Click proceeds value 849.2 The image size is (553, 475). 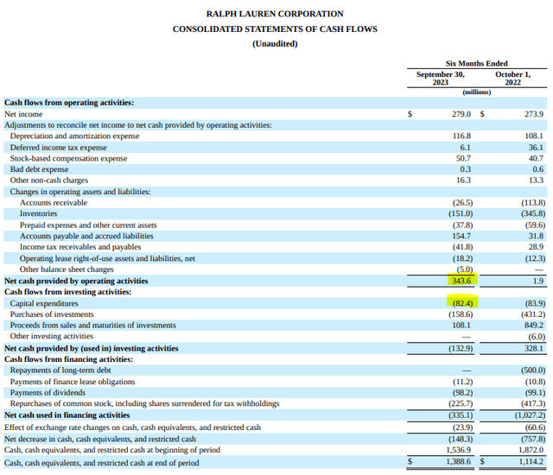(534, 326)
